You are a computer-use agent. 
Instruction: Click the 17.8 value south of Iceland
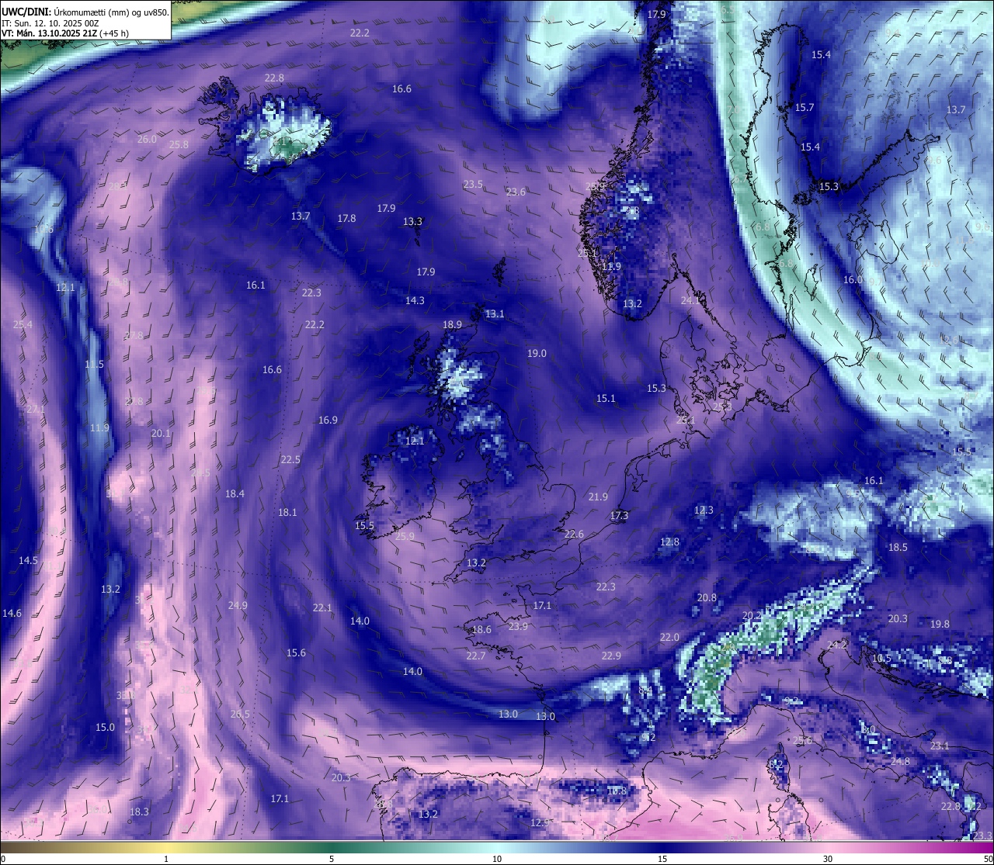click(x=346, y=219)
